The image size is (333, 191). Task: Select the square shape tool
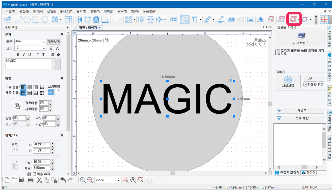click(x=36, y=19)
